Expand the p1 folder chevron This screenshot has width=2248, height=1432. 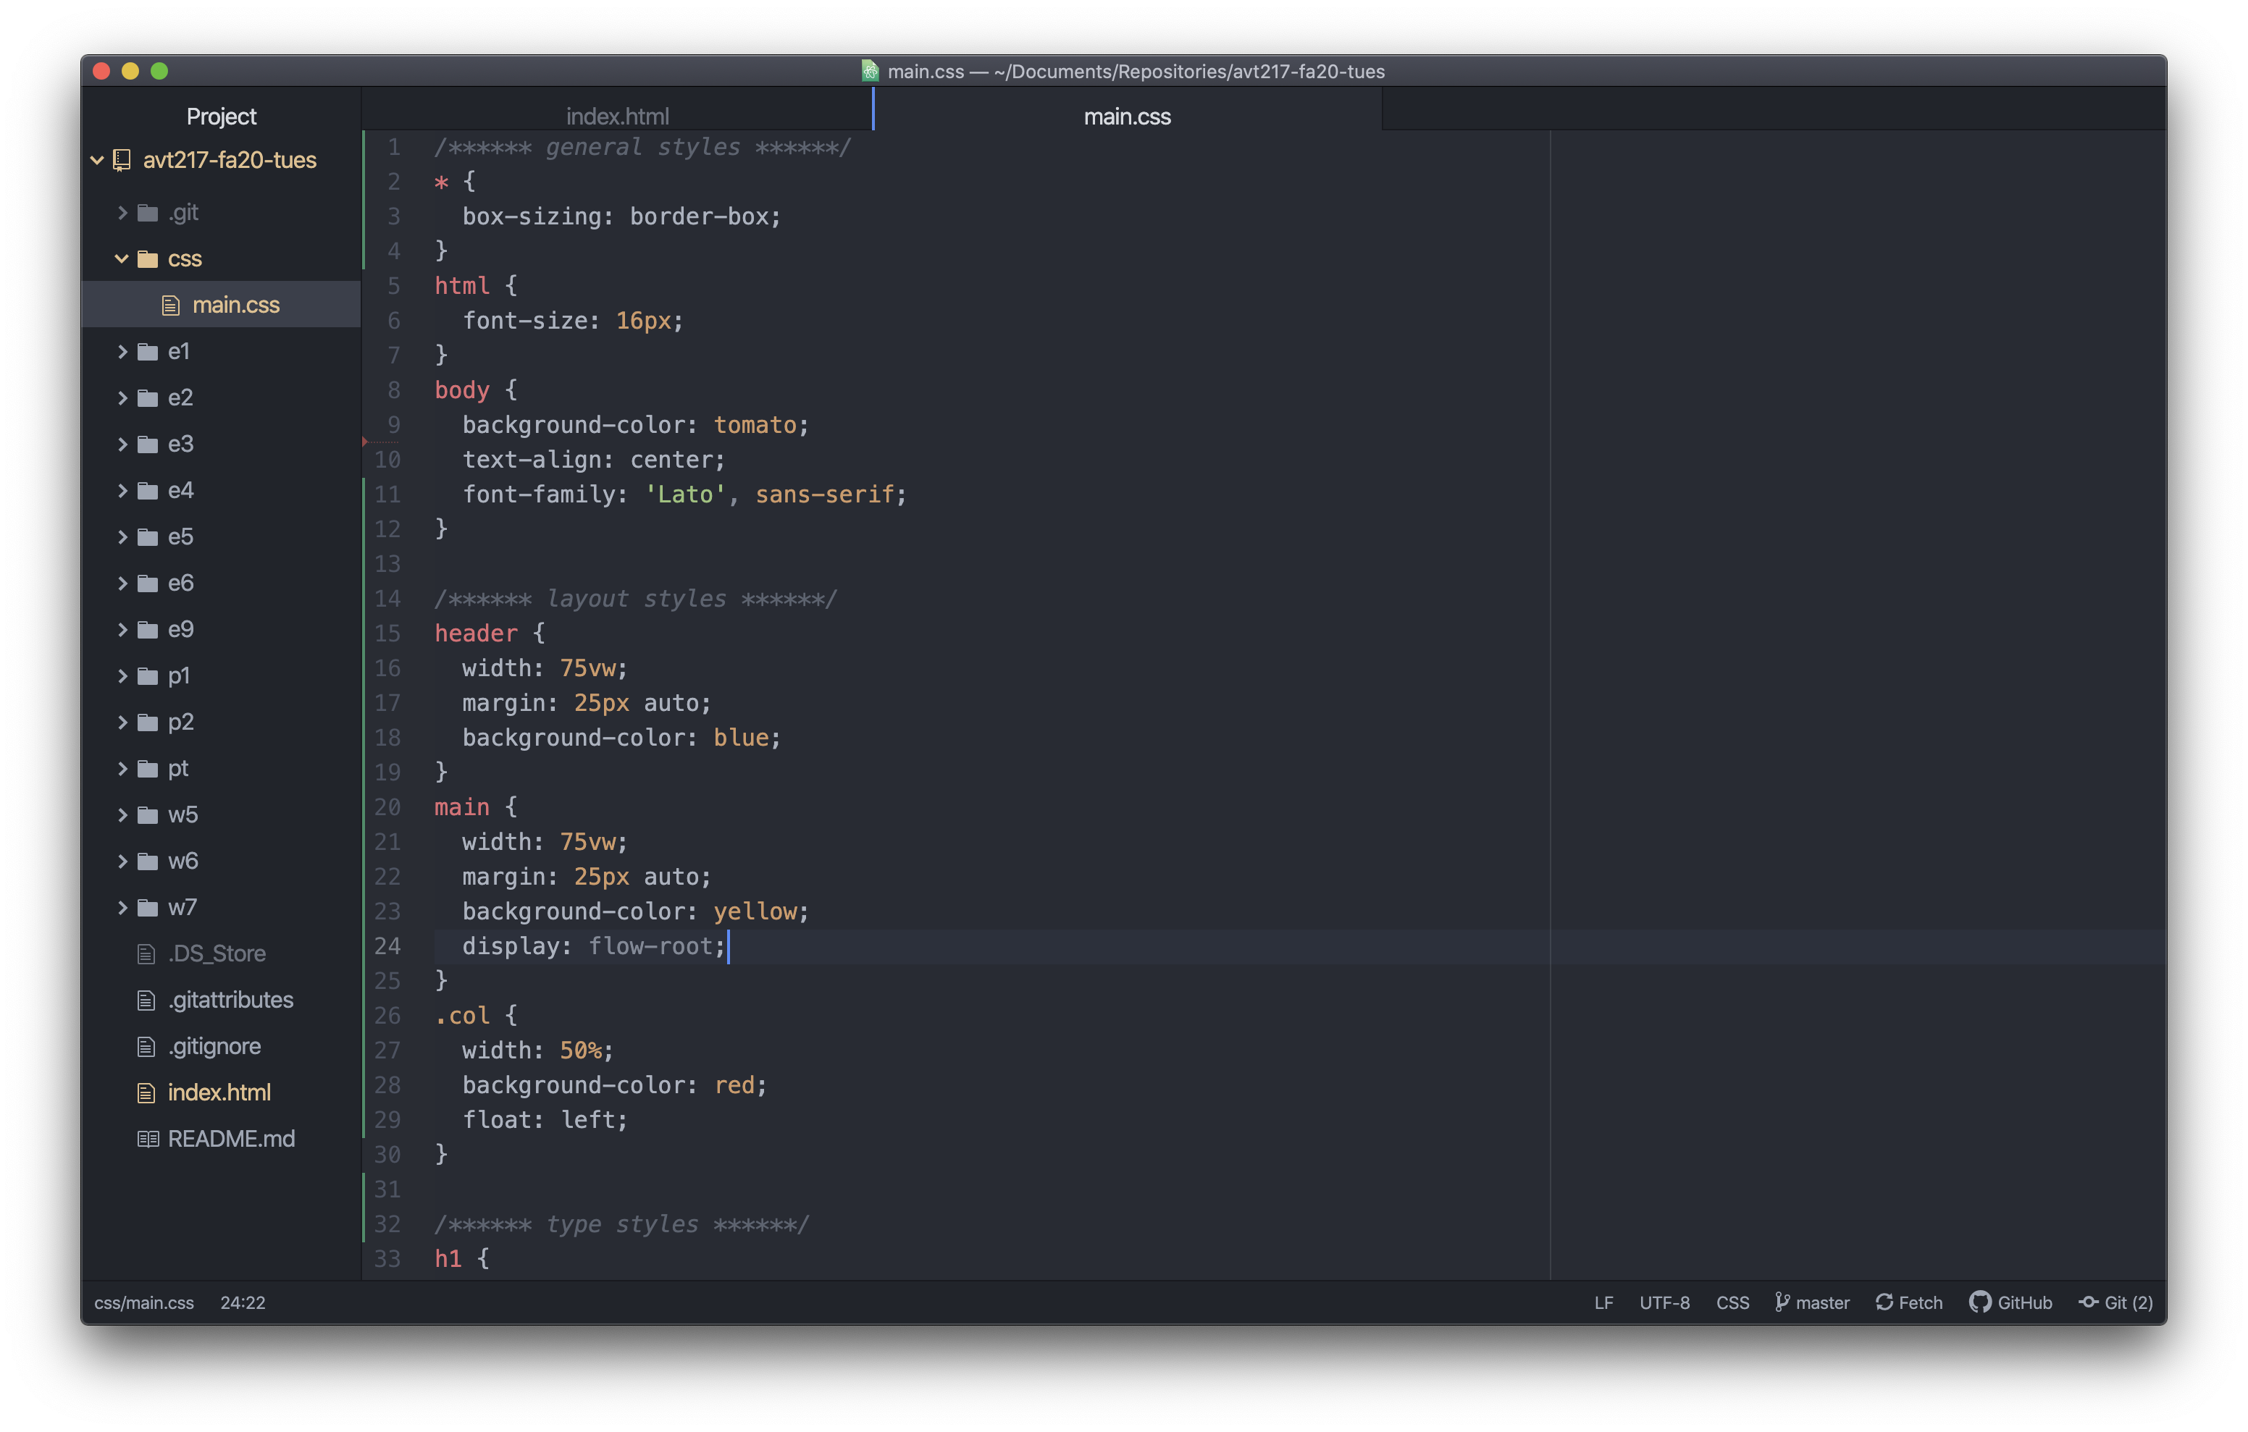coord(122,676)
